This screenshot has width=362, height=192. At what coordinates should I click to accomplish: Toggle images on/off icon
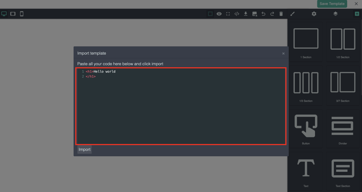[x=255, y=14]
